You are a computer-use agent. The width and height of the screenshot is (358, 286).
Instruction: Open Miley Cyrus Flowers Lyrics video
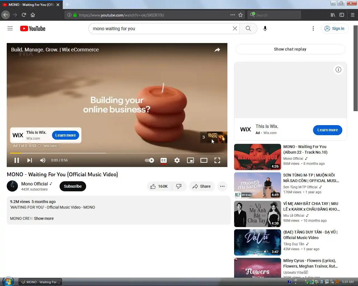[310, 263]
